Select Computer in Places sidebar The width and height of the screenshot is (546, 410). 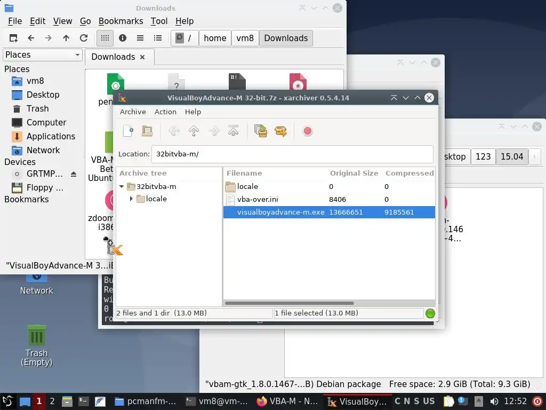[46, 123]
